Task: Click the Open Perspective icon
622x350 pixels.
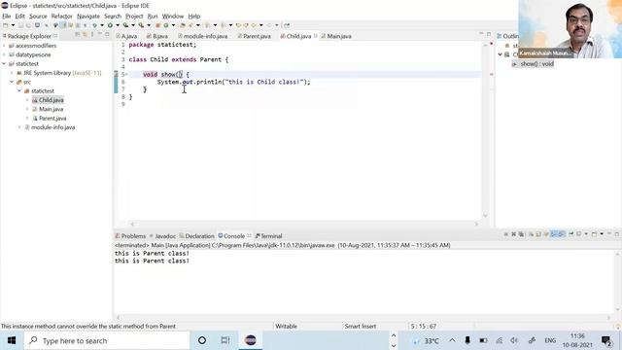Action: [x=287, y=25]
